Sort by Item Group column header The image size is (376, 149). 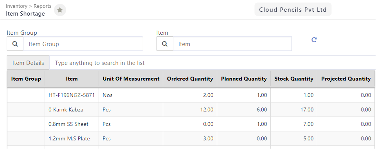26,79
